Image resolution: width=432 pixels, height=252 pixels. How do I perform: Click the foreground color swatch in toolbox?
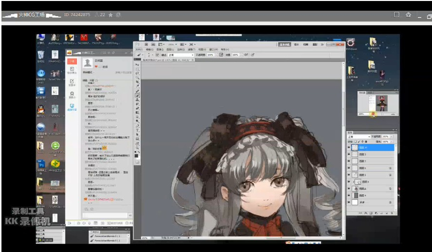click(x=136, y=156)
